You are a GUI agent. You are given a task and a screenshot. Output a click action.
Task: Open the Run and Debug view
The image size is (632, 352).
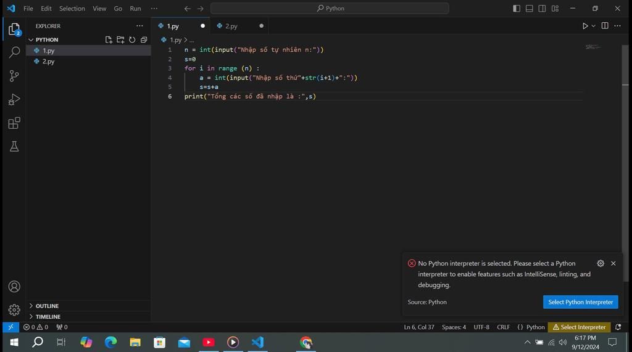pyautogui.click(x=14, y=99)
